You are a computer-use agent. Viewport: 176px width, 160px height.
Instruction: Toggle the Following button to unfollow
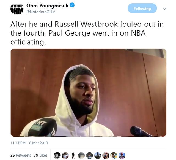click(142, 8)
